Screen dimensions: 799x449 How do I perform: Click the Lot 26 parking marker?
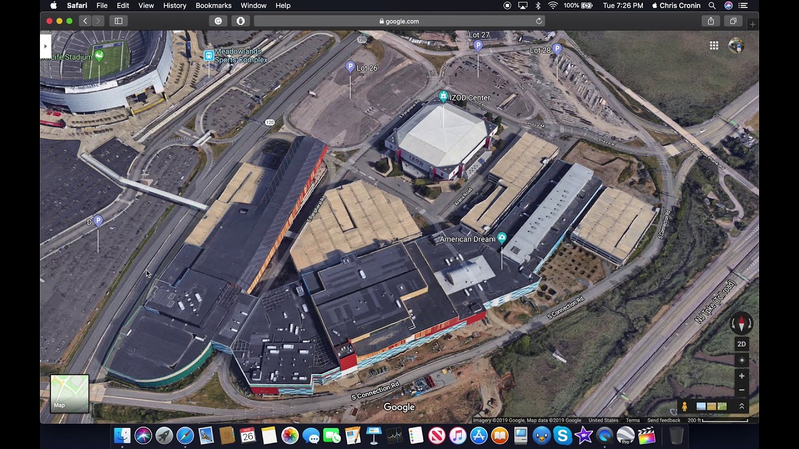pos(350,66)
